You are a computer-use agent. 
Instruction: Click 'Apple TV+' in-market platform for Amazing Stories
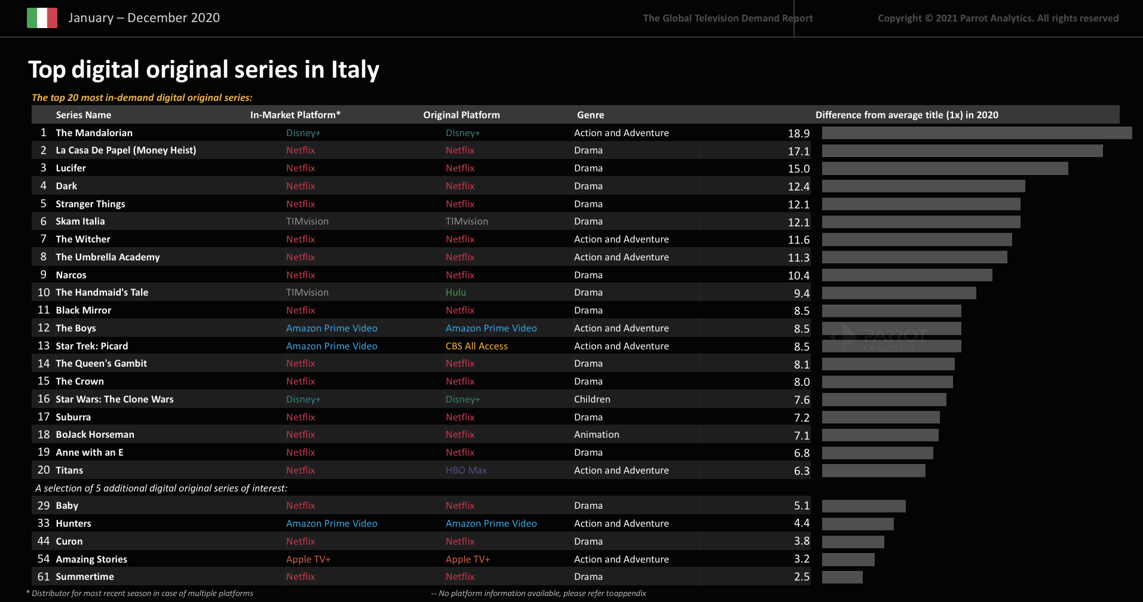(x=308, y=559)
